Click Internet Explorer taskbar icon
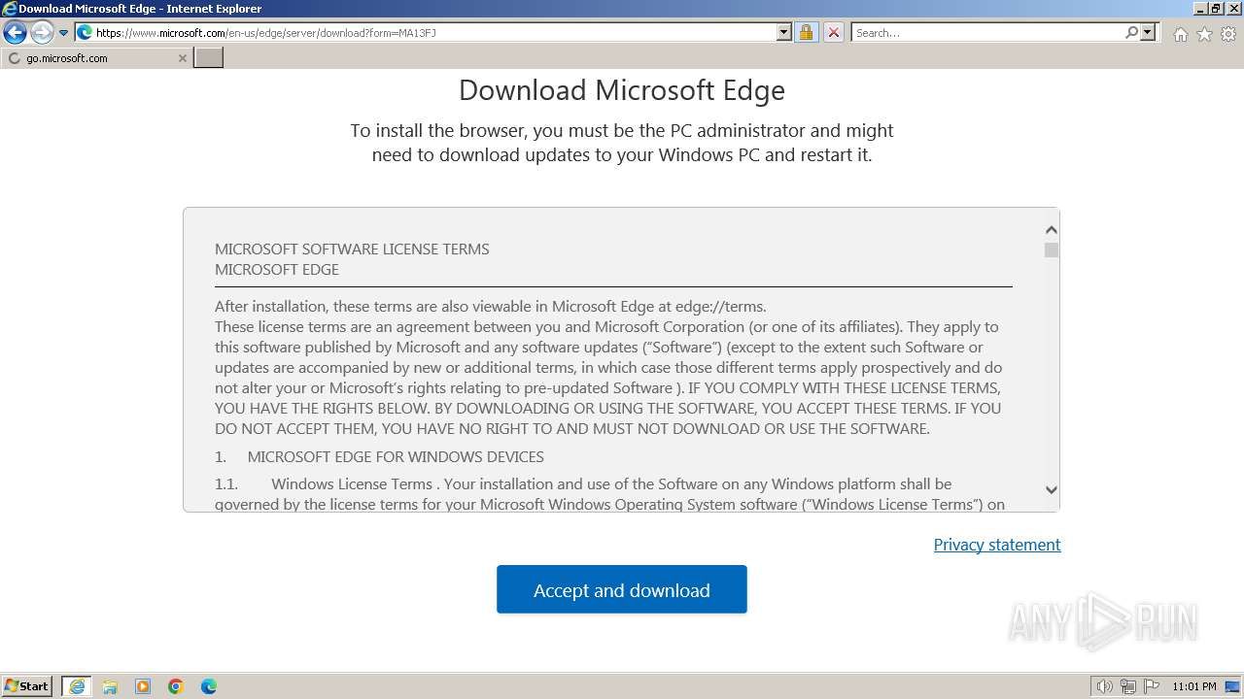 pos(77,686)
